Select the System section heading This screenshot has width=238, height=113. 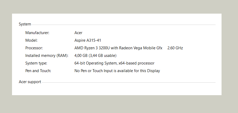(25, 24)
